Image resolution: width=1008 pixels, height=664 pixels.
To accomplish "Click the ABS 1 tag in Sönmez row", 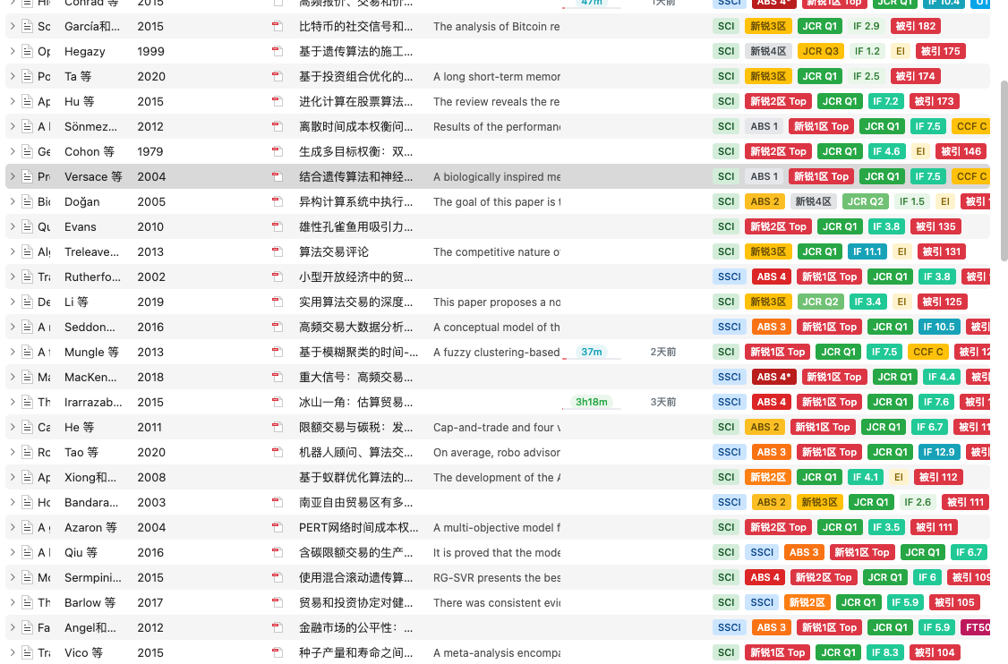I will [x=765, y=127].
